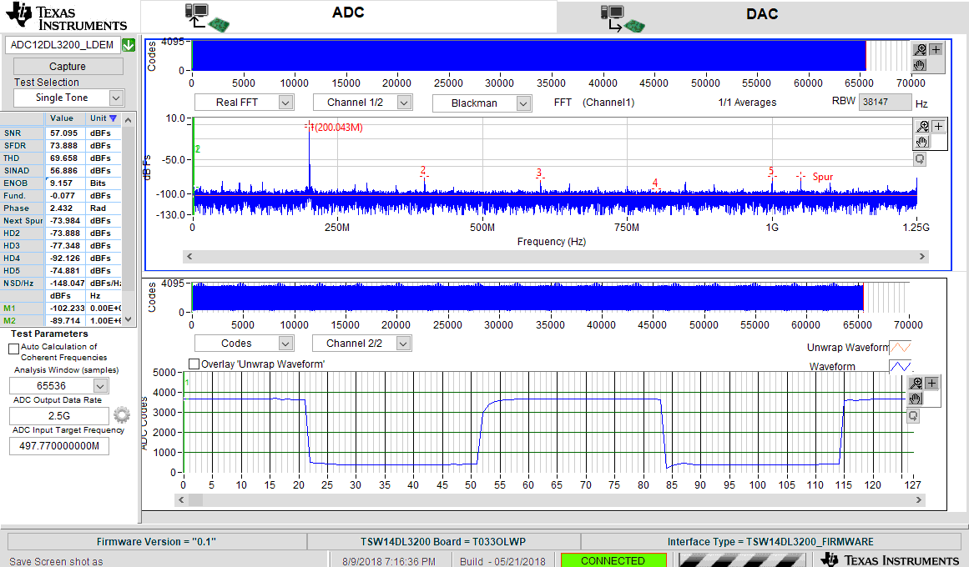Switch to the DAC tab

click(x=762, y=15)
